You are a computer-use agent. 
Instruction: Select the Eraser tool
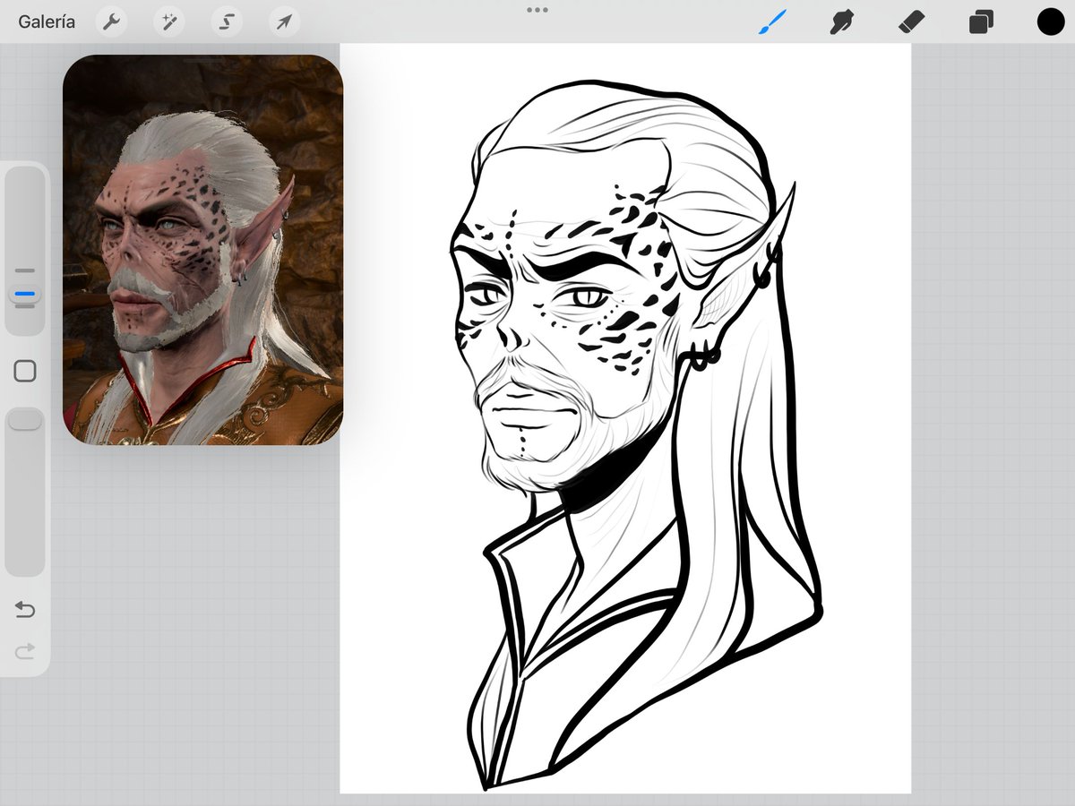[910, 21]
